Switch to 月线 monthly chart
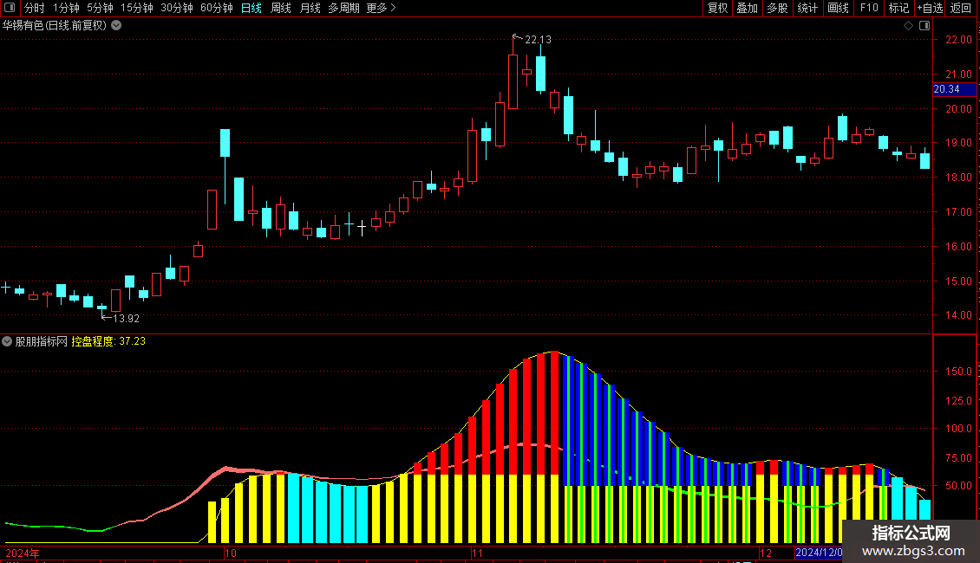The height and width of the screenshot is (563, 980). [310, 8]
